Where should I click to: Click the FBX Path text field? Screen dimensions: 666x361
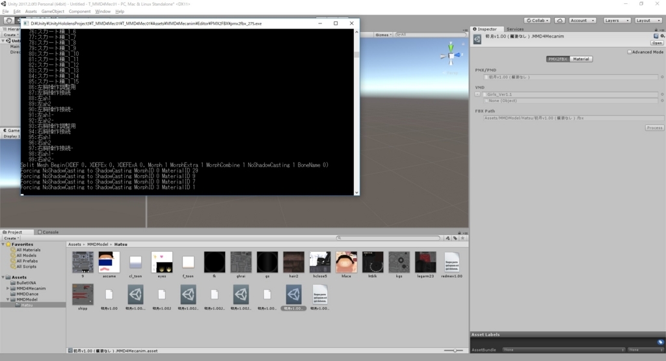point(574,118)
